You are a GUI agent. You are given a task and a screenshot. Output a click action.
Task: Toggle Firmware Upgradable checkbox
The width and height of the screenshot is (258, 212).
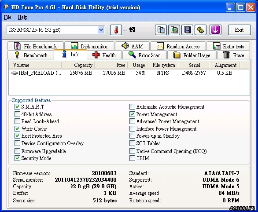(17, 151)
